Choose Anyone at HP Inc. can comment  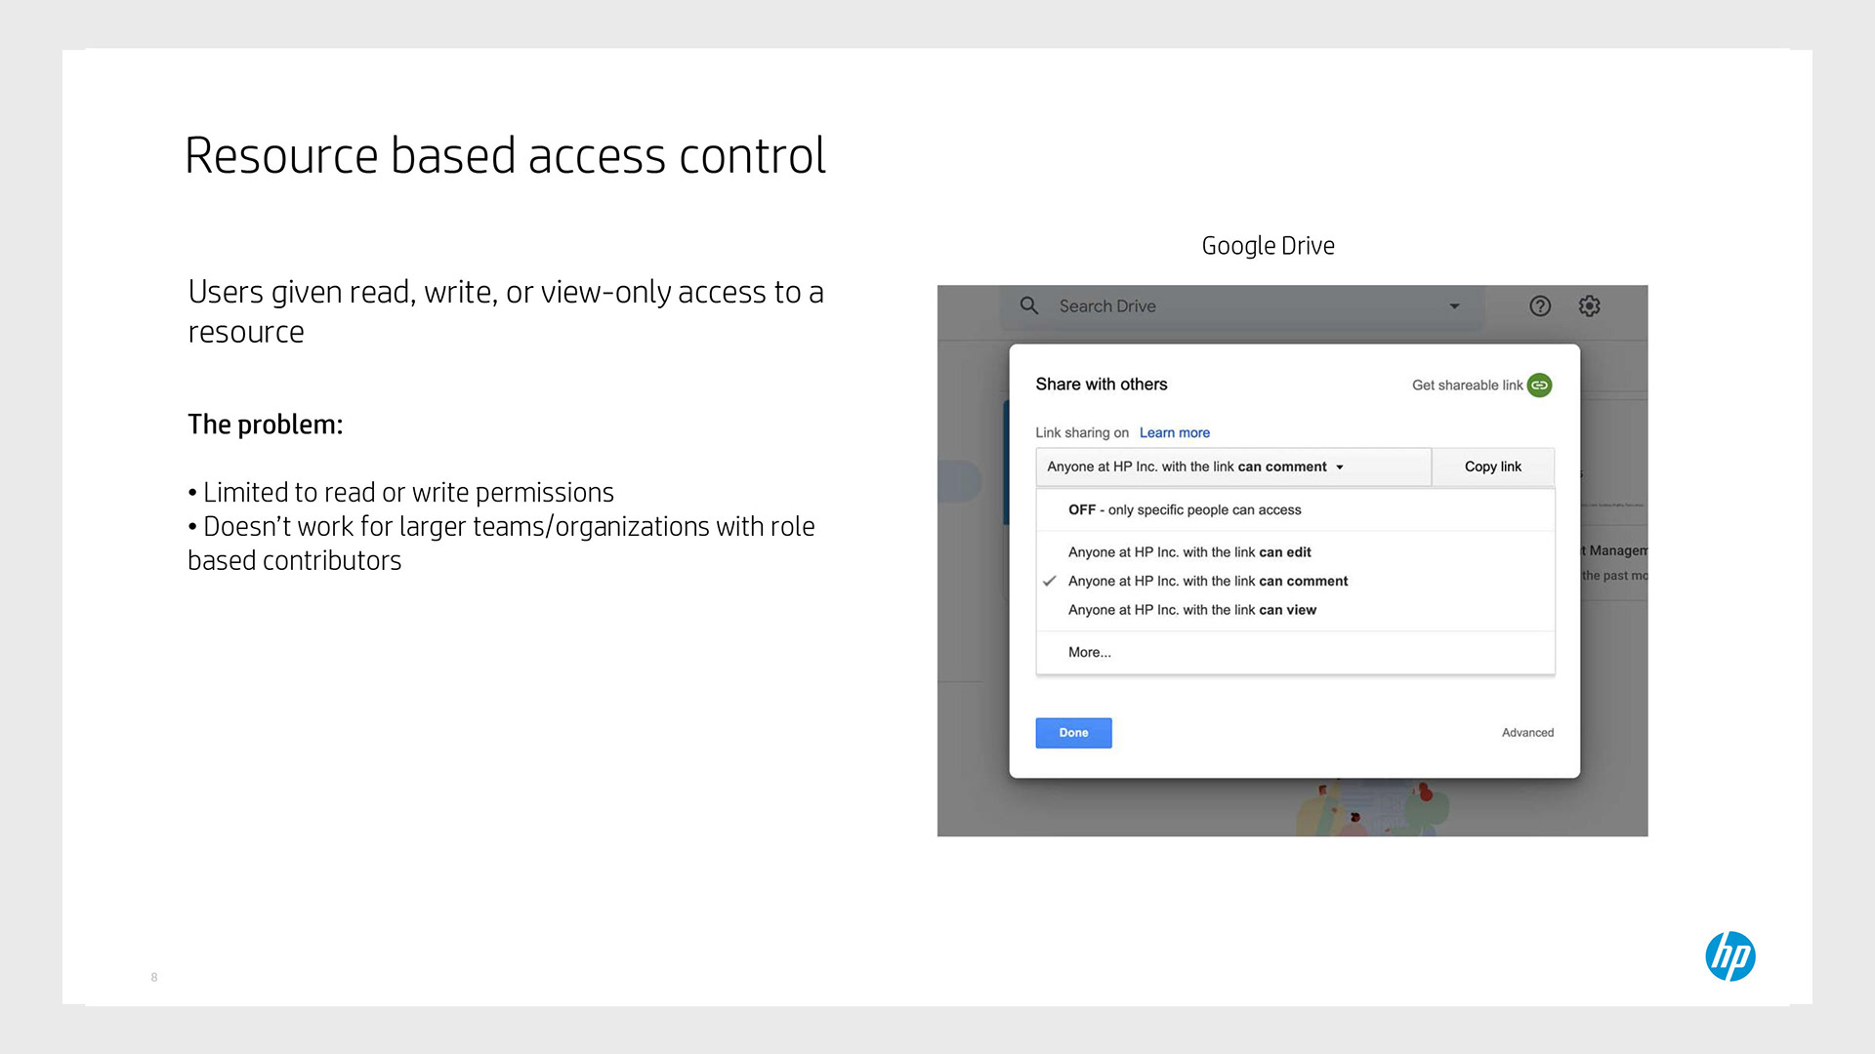coord(1295,581)
